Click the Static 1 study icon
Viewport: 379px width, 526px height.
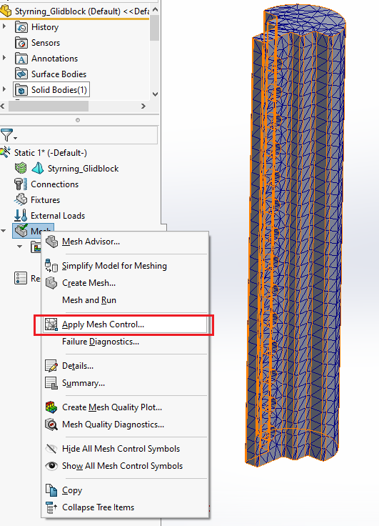click(6, 153)
